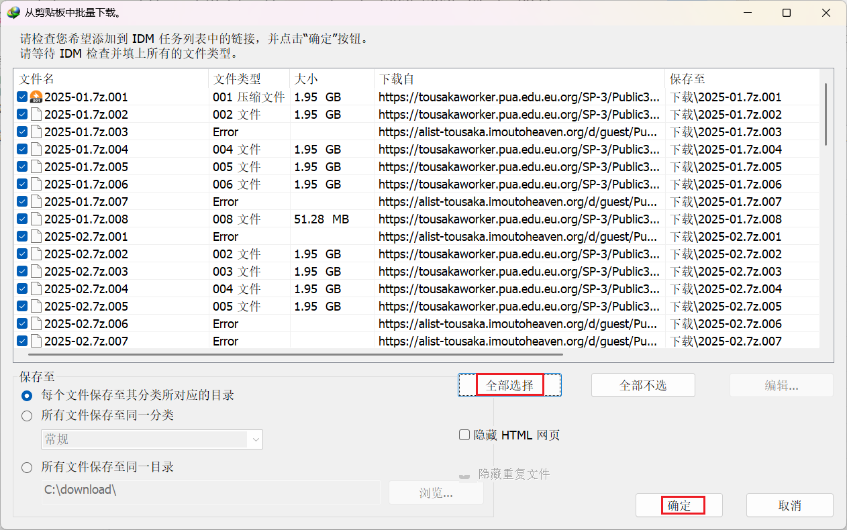This screenshot has width=847, height=530.
Task: Select 每个文件保存至其分类所对应的目录 radio button
Action: pyautogui.click(x=27, y=396)
